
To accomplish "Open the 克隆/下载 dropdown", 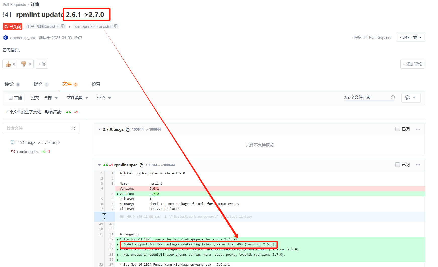I will [410, 37].
